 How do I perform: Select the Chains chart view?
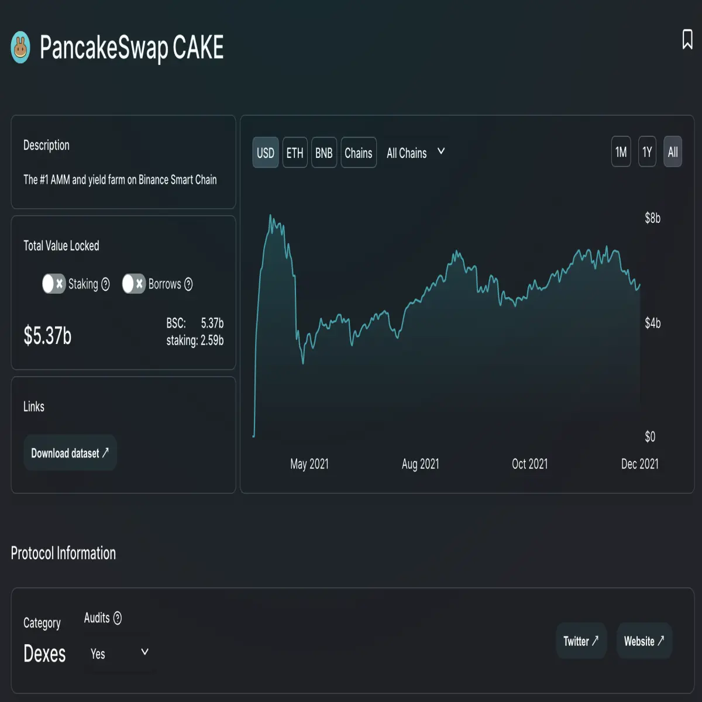359,153
